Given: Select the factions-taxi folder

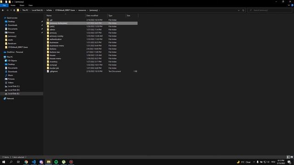Looking at the screenshot, I should tap(92, 52).
